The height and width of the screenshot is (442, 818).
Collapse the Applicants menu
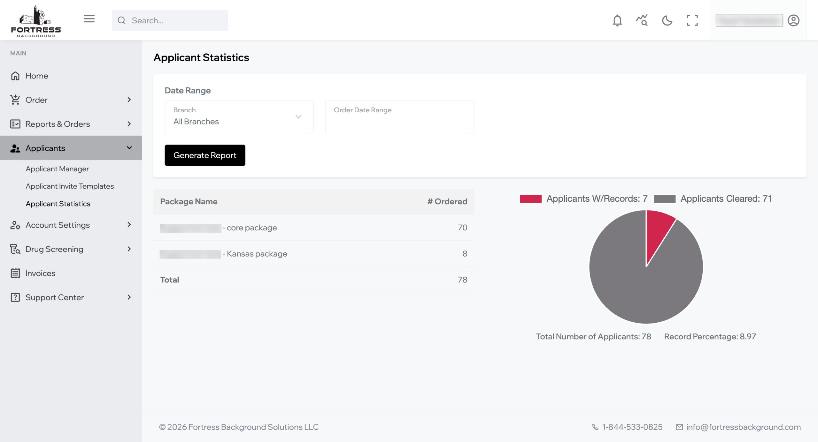[x=129, y=148]
